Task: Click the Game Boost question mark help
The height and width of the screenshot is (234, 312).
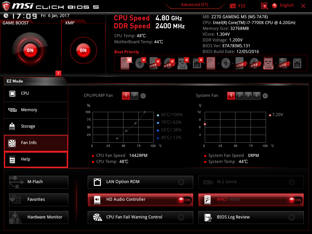Action: pos(58,73)
